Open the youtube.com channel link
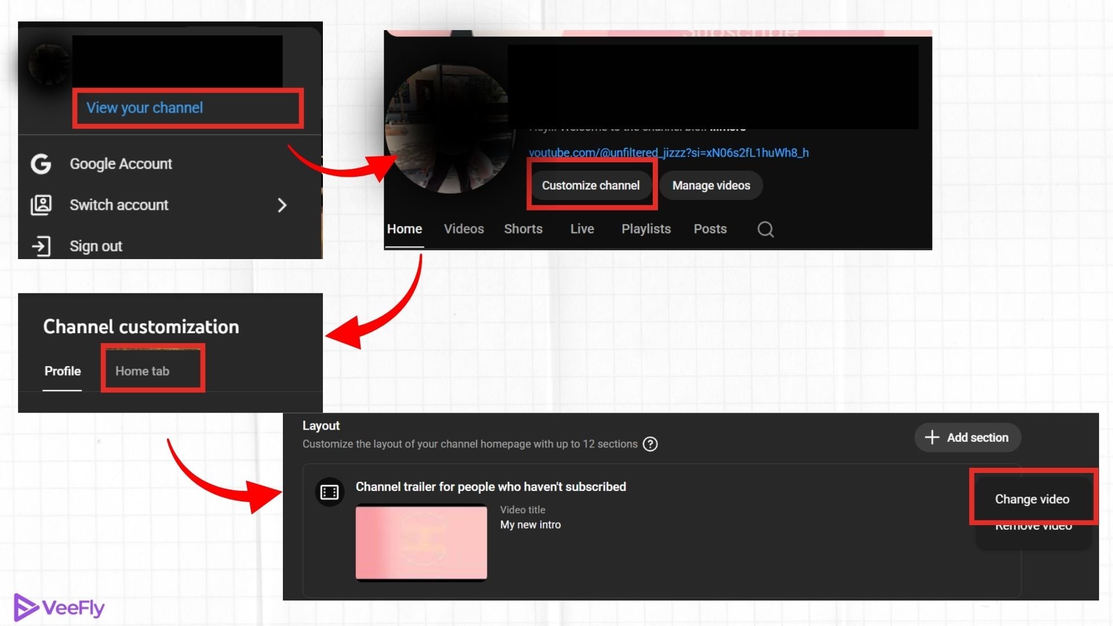The width and height of the screenshot is (1113, 626). click(x=668, y=153)
